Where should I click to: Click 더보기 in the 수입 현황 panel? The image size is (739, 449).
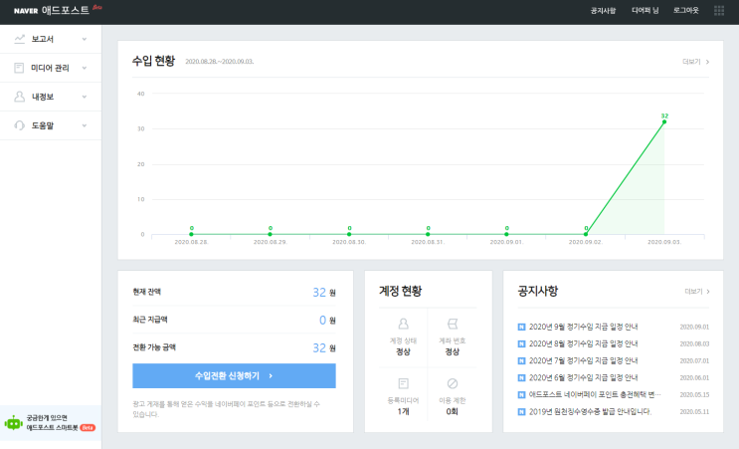click(695, 62)
